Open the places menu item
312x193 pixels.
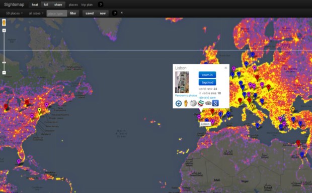pyautogui.click(x=73, y=5)
